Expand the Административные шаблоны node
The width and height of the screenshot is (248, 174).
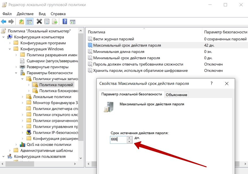pyautogui.click(x=10, y=150)
